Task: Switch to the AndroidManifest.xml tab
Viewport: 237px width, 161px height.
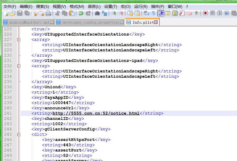Action: pos(29,22)
